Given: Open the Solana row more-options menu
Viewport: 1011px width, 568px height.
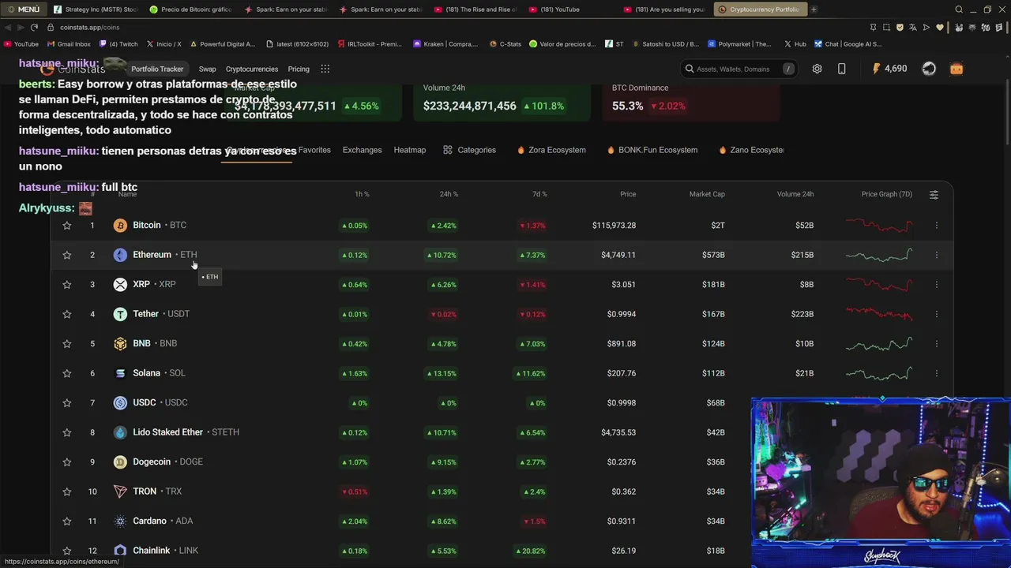Looking at the screenshot, I should click(x=937, y=373).
